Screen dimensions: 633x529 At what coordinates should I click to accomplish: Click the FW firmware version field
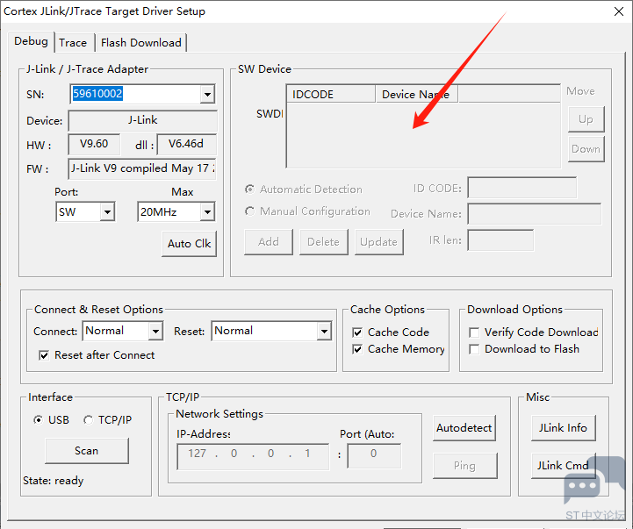pyautogui.click(x=142, y=168)
